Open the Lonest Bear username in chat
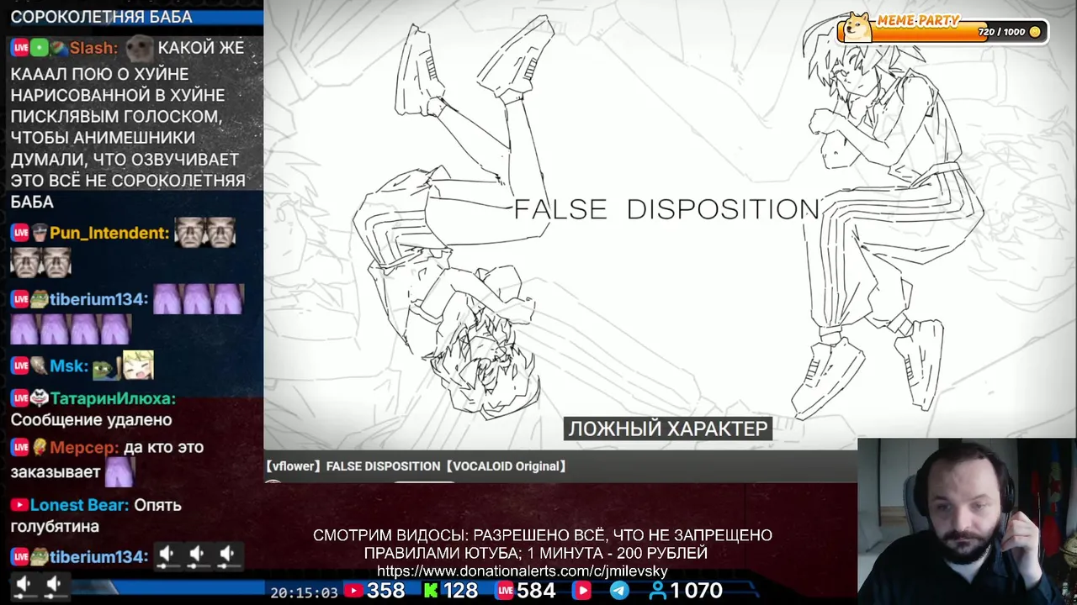This screenshot has width=1077, height=605. pos(79,505)
